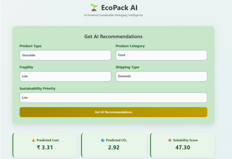Click the EcoPack AI seedling logo icon
Viewport: 232px width, 159px height.
click(94, 7)
